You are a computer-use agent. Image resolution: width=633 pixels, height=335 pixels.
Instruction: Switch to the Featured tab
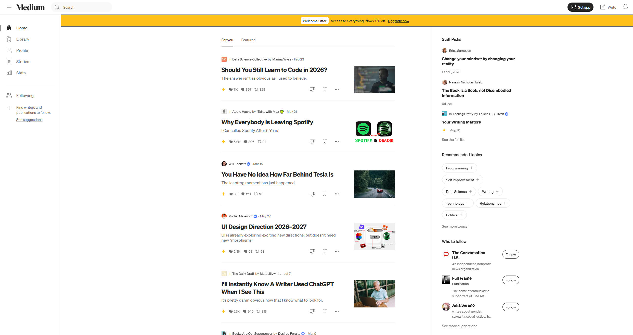tap(248, 40)
